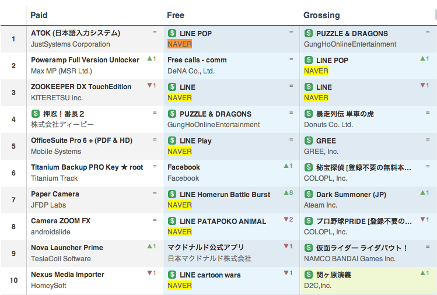Click the dollar icon beside Grossing LINE
437x295 pixels.
pos(309,87)
